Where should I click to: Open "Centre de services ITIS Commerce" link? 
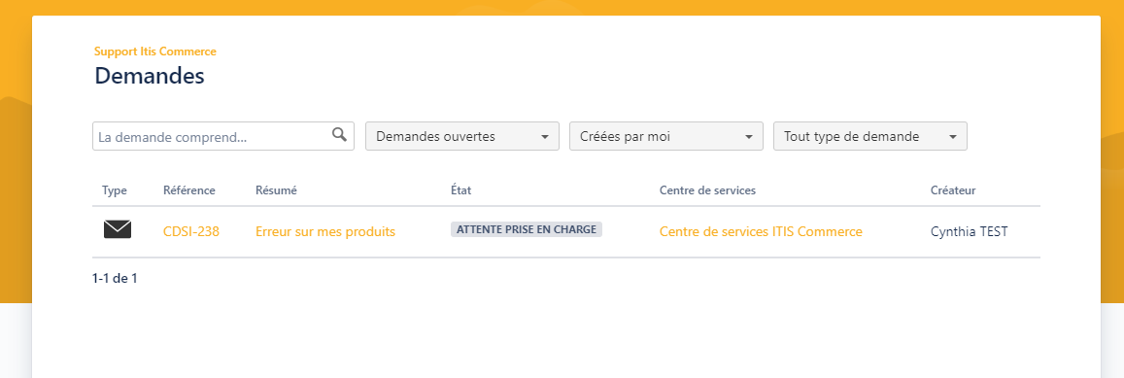761,231
